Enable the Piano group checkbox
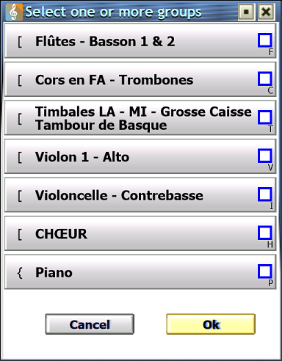This screenshot has height=361, width=282. tap(265, 271)
